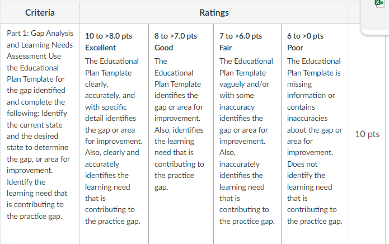Click the '8 to >7.0 pts' range
The image size is (389, 244).
(176, 36)
